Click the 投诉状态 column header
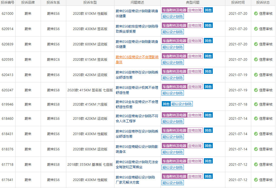 click(x=263, y=3)
